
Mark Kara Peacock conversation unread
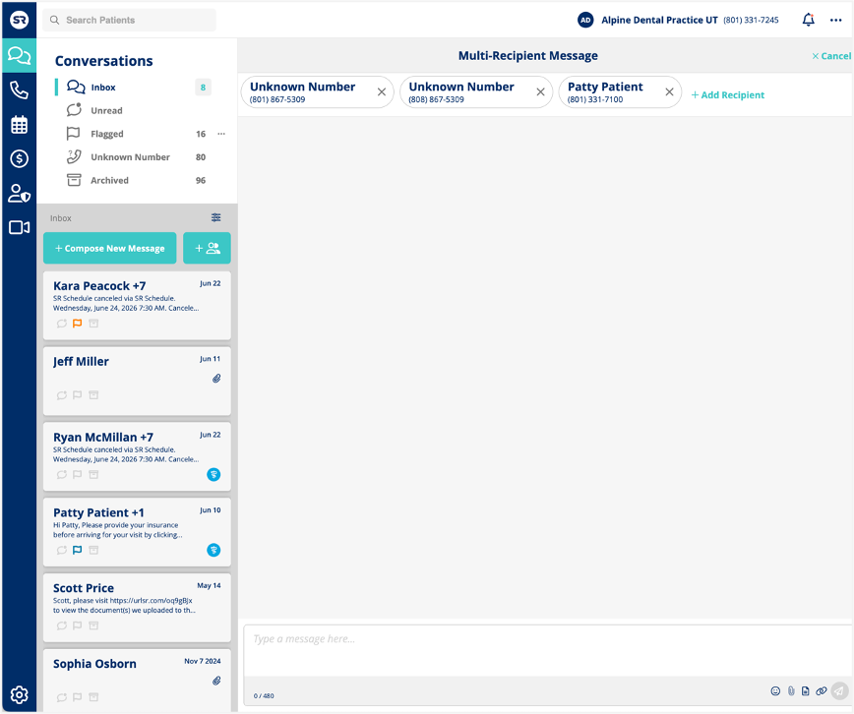tap(62, 324)
